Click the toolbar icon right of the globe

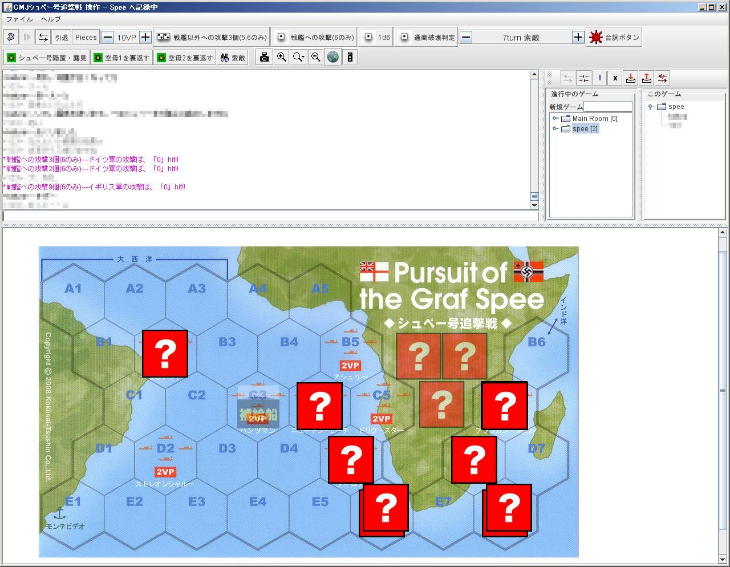[x=350, y=58]
